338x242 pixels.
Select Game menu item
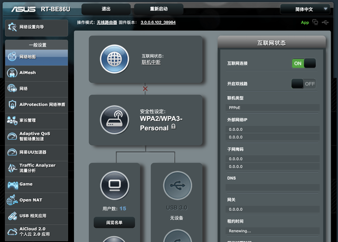[36, 185]
